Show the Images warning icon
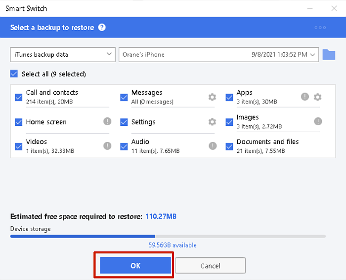 point(318,121)
